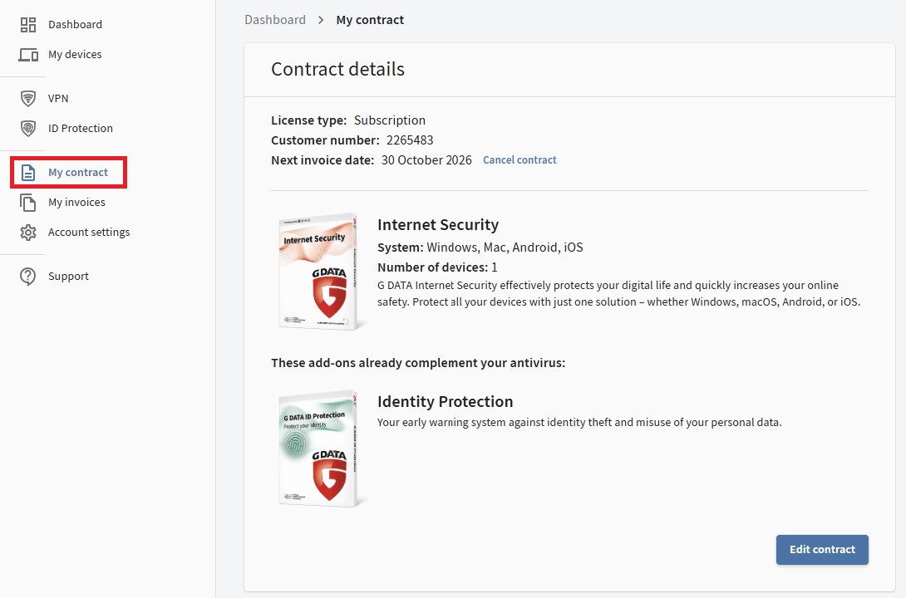Open My invoices page
Viewport: 906px width, 598px height.
pyautogui.click(x=76, y=203)
